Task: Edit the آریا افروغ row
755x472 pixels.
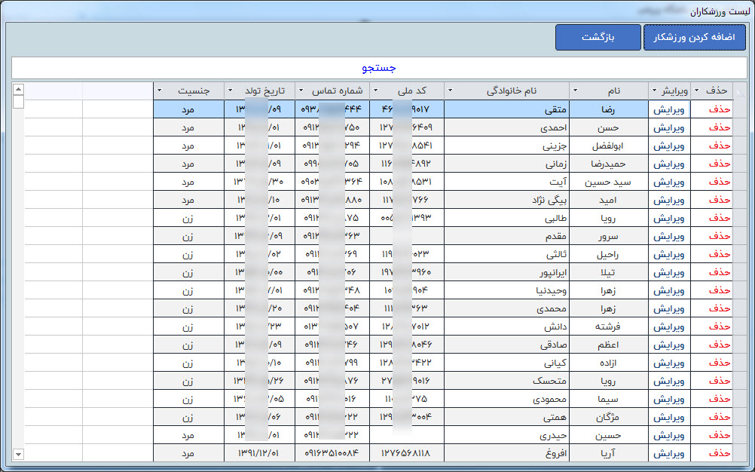Action: (668, 454)
